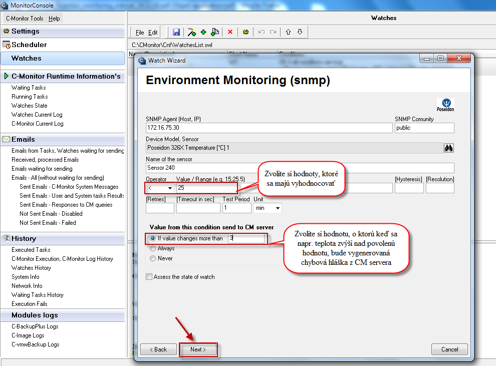The height and width of the screenshot is (366, 496).
Task: Click the Back button
Action: tap(158, 349)
